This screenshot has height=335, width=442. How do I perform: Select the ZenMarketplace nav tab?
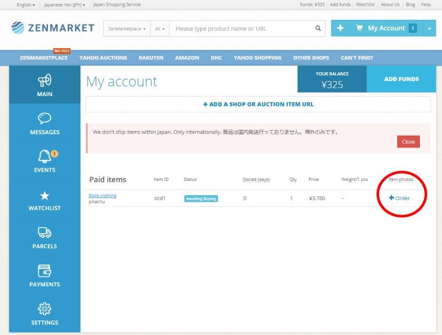pyautogui.click(x=44, y=57)
